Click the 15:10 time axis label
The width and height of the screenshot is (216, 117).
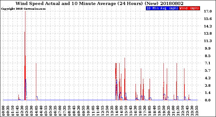click(x=126, y=110)
